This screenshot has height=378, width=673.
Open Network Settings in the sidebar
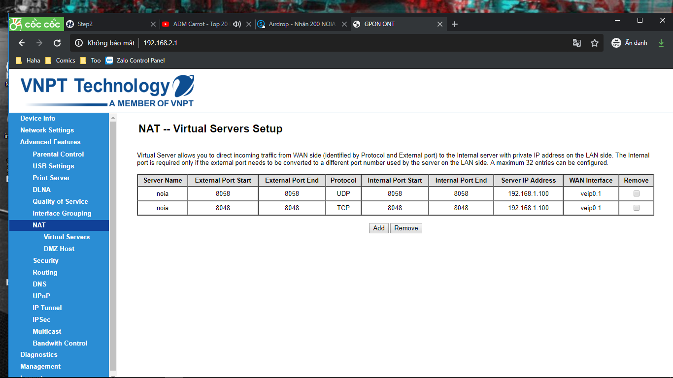click(47, 130)
